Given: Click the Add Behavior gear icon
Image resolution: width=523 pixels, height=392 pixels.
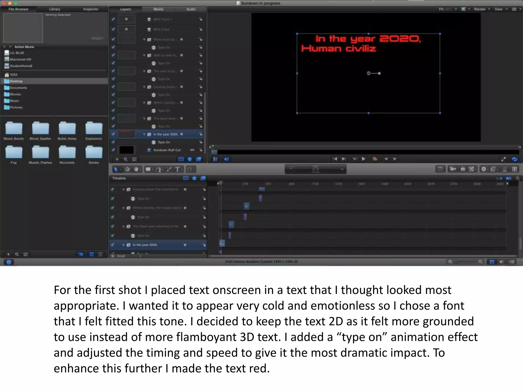Looking at the screenshot, I should [x=484, y=169].
